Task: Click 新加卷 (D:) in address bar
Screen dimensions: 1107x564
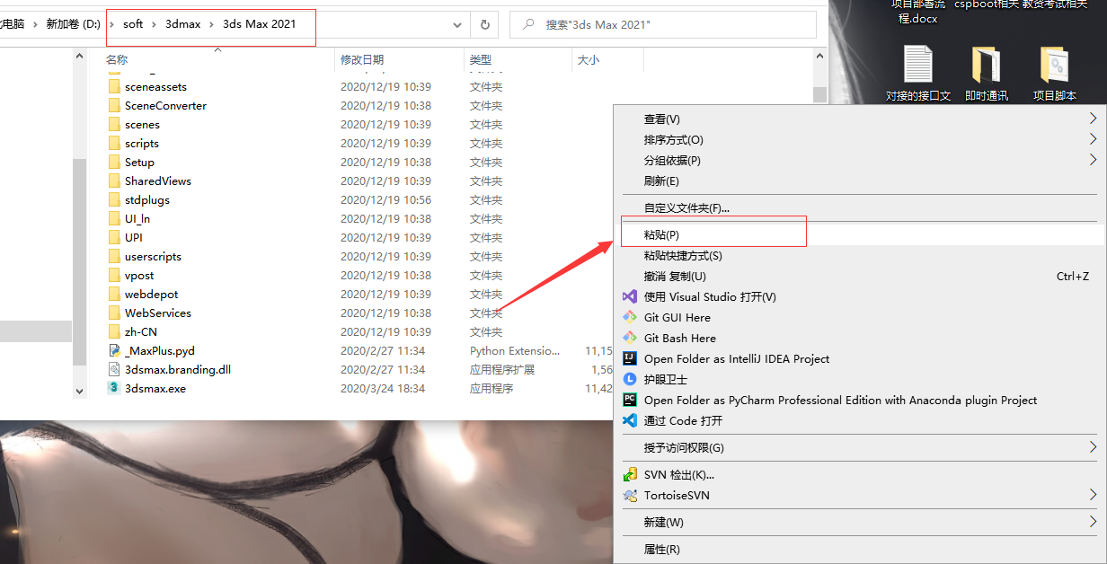Action: (x=73, y=24)
